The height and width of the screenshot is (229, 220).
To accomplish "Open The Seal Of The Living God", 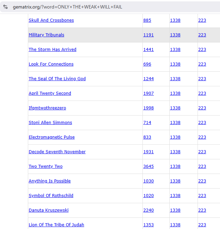I will (57, 79).
